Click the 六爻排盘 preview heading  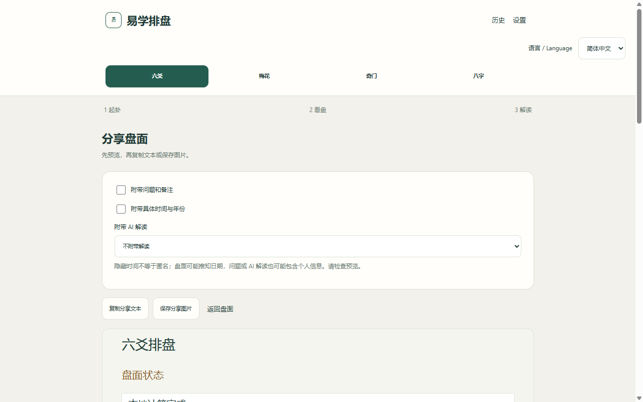pyautogui.click(x=149, y=345)
